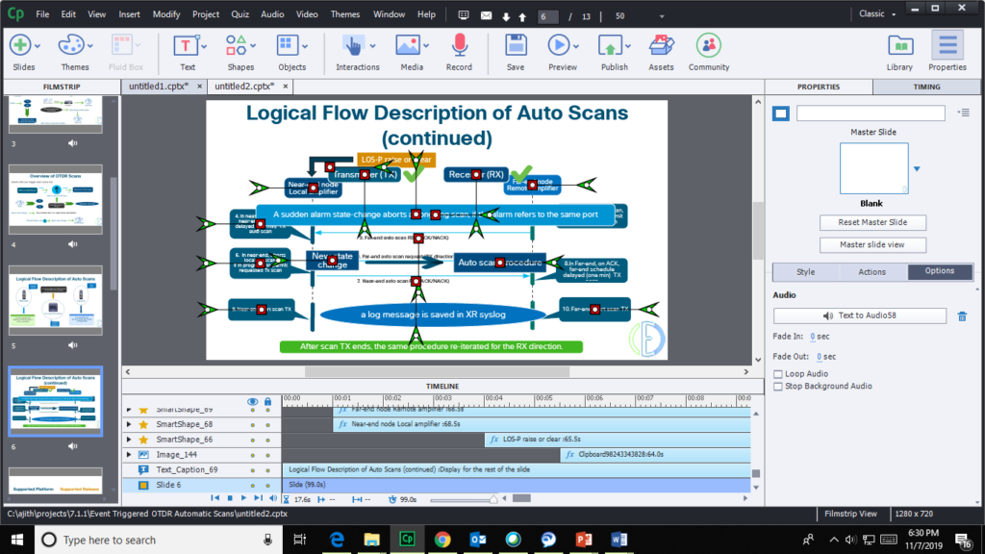Switch to the Actions tab
Viewport: 985px width, 554px height.
(871, 272)
